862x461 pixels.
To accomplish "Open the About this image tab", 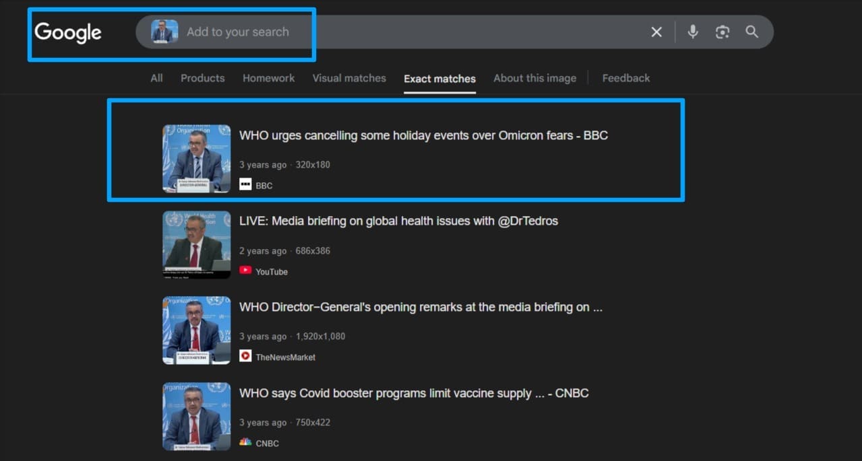I will click(x=534, y=78).
